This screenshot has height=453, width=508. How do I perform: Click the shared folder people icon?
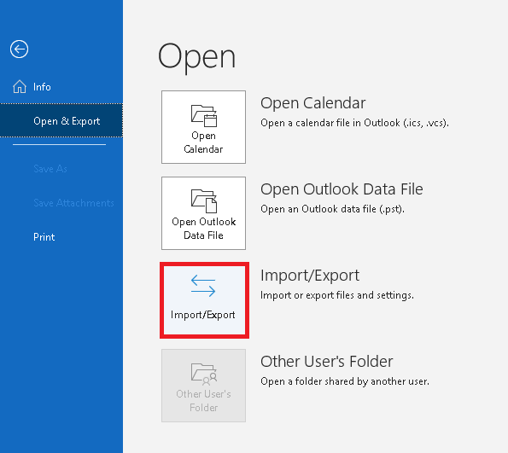pyautogui.click(x=204, y=375)
